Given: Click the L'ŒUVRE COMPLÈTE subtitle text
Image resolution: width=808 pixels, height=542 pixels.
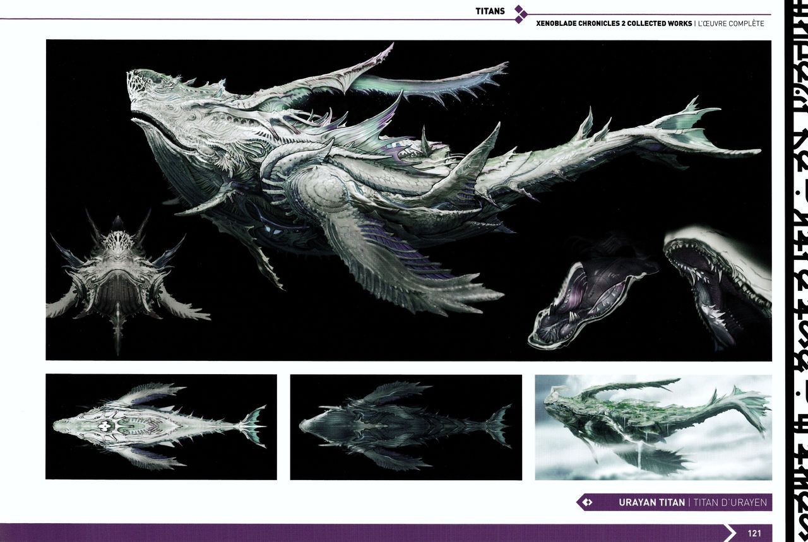Looking at the screenshot, I should coord(730,24).
